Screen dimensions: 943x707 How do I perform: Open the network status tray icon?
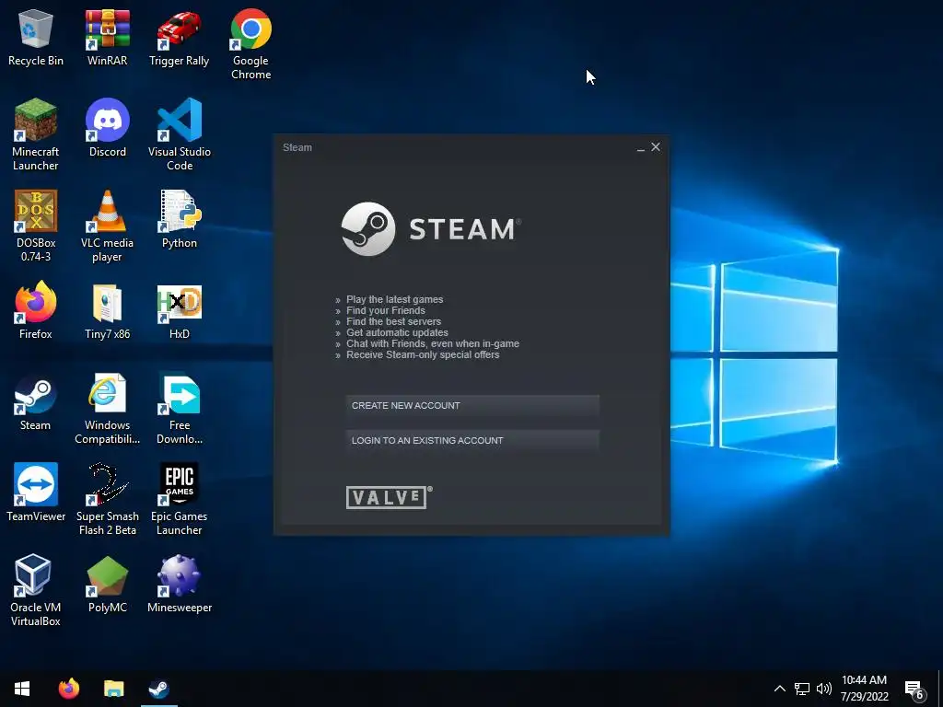(802, 689)
